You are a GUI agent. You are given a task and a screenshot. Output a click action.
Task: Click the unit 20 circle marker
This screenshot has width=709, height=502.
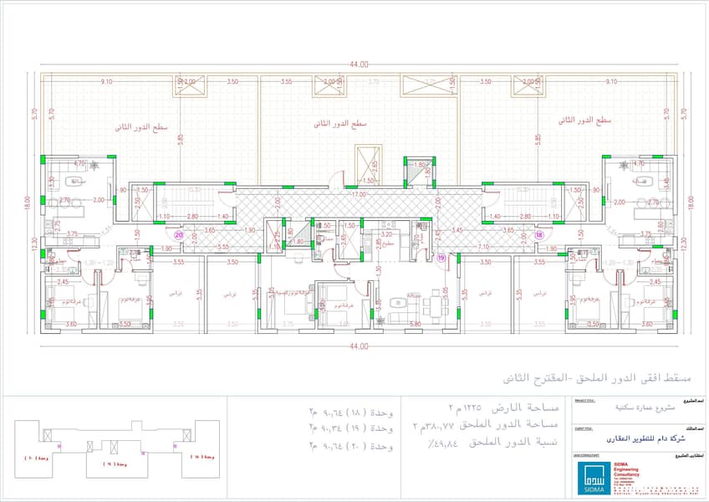[179, 235]
